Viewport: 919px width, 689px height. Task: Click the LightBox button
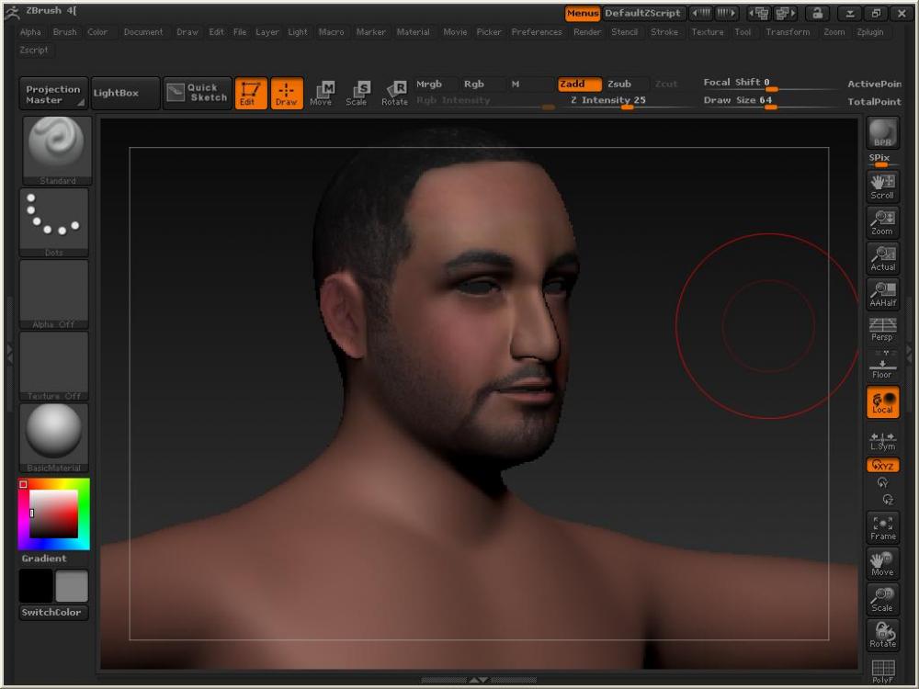click(x=123, y=93)
